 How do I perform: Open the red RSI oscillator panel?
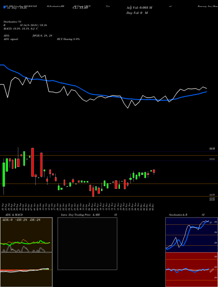pyautogui.click(x=191, y=270)
